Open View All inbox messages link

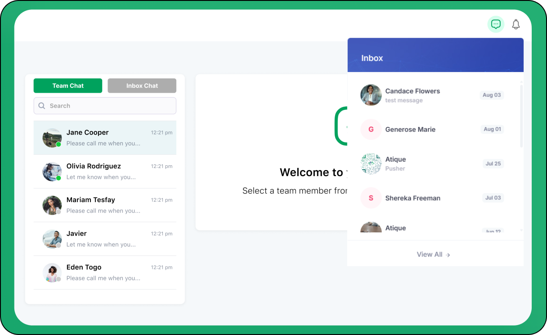[430, 254]
